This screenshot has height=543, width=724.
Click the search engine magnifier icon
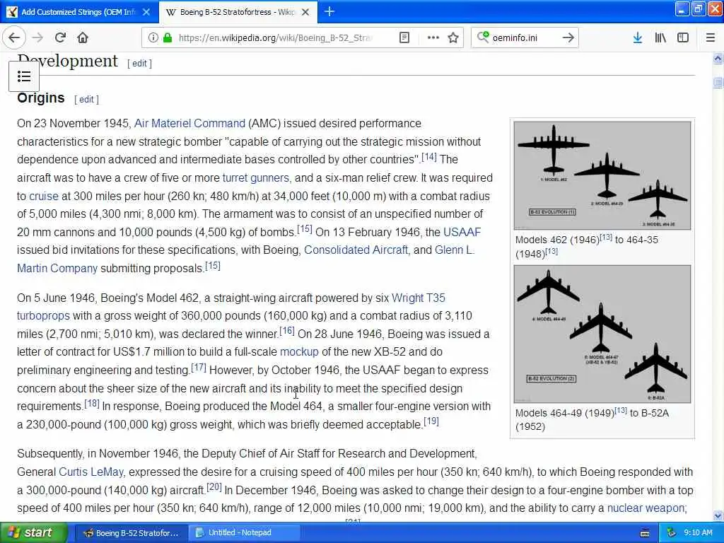[x=482, y=37]
